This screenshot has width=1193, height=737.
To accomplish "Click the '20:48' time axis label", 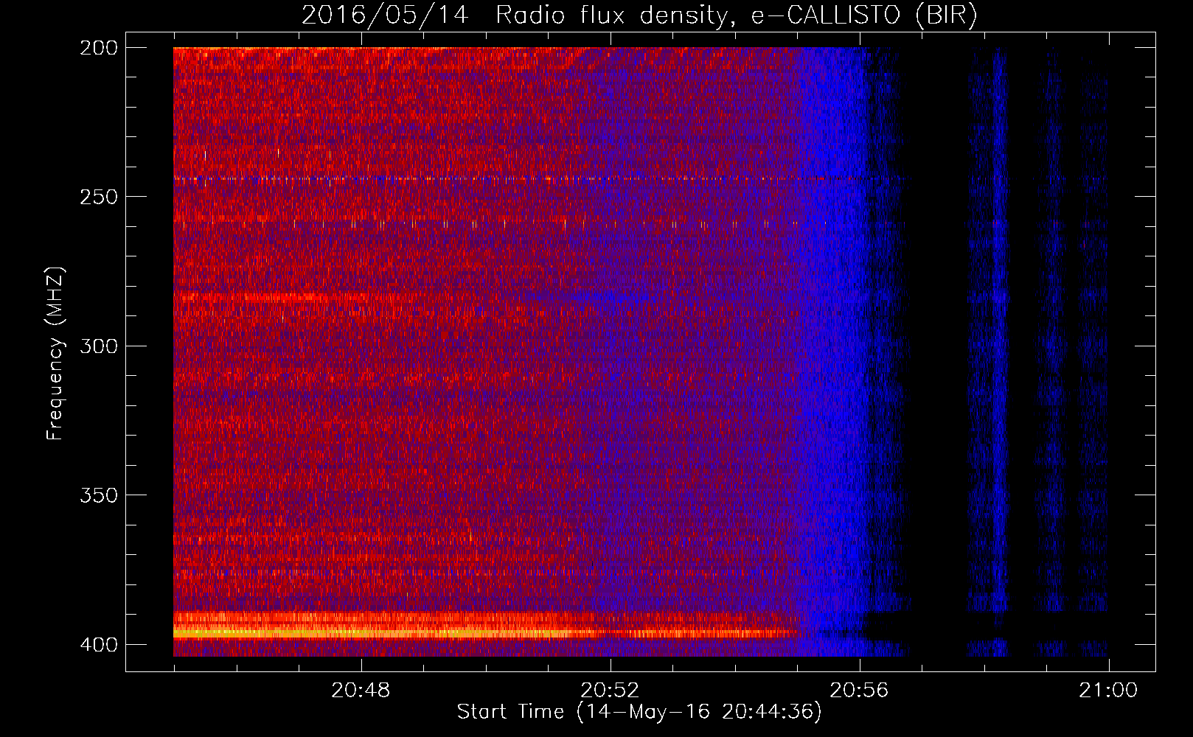I will pyautogui.click(x=361, y=691).
